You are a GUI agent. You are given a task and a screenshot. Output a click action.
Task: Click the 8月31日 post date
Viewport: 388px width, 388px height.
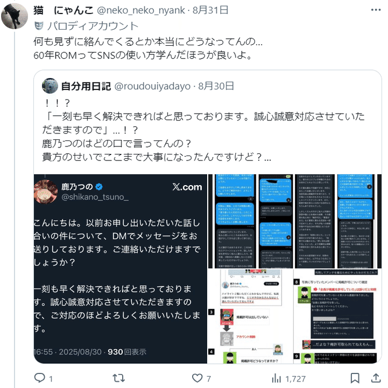pyautogui.click(x=210, y=10)
